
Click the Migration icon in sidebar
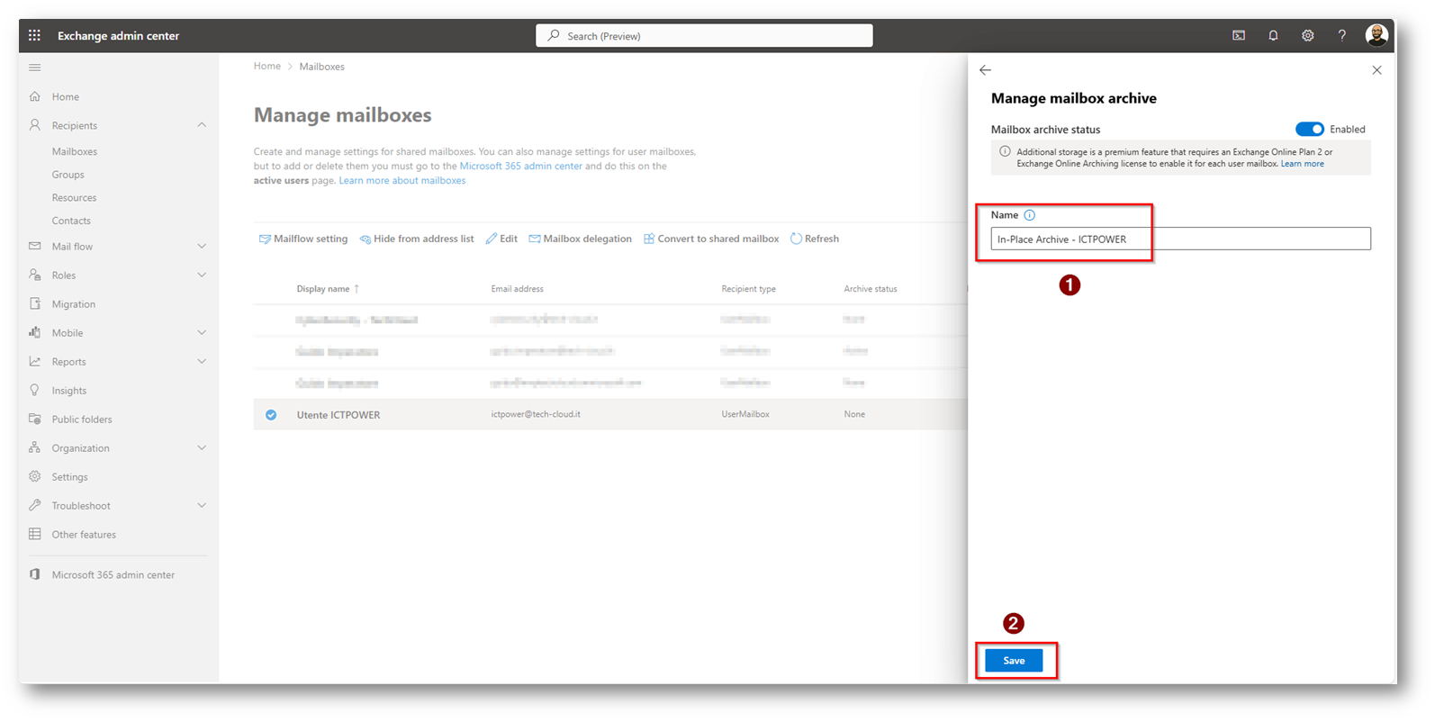35,303
